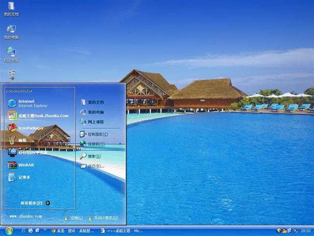Open 我的文档 in Start menu right pane
Image resolution: width=314 pixels, height=236 pixels.
[x=92, y=102]
